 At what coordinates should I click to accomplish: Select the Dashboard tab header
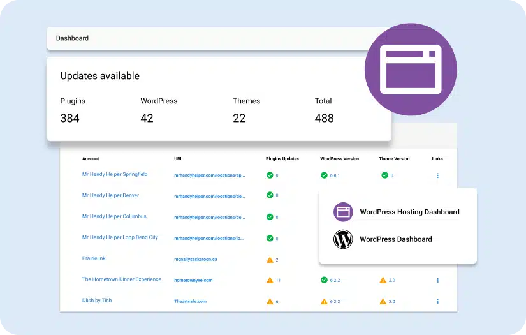(x=72, y=38)
